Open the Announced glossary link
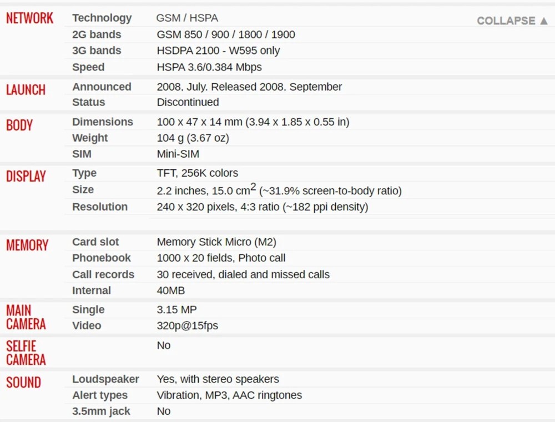Screen dimensions: 555x422 click(102, 87)
